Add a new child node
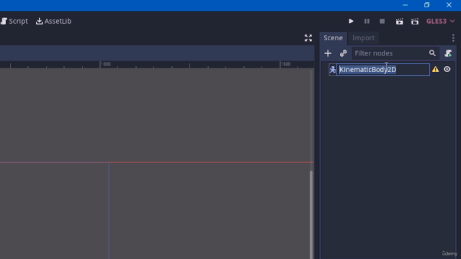Screen dimensions: 461x259 [x=328, y=53]
